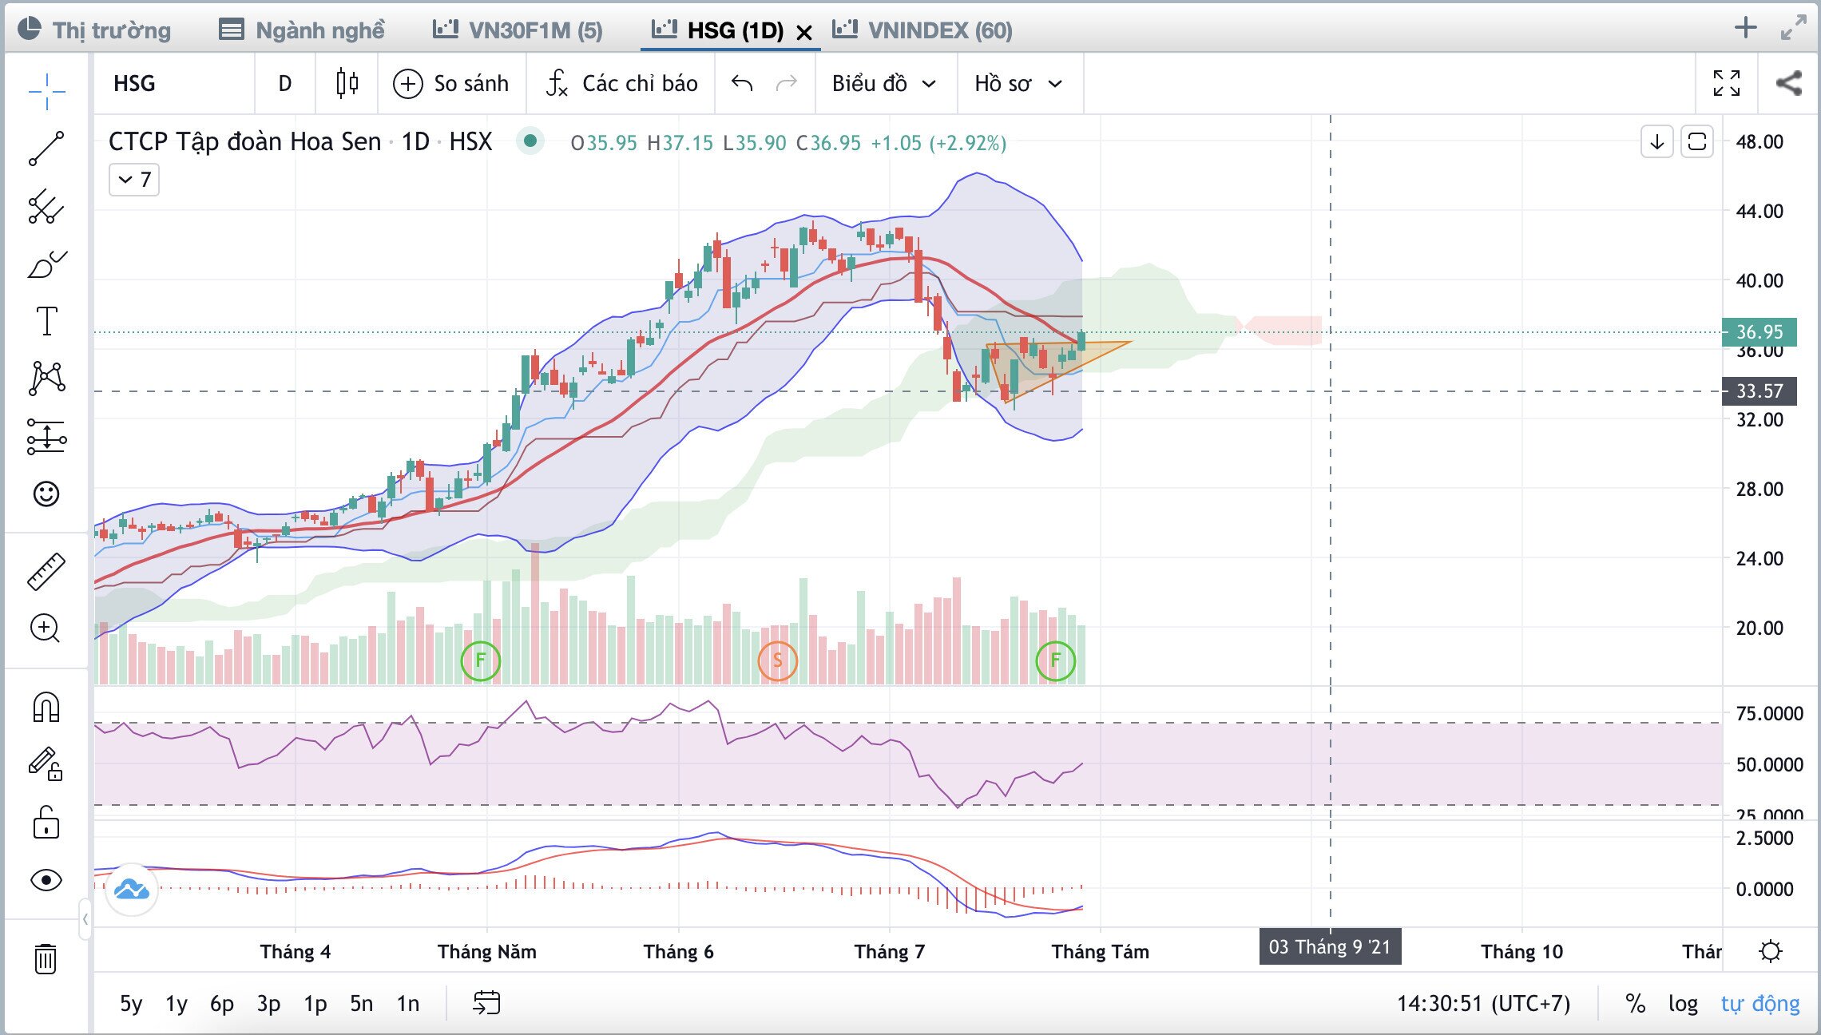1821x1035 pixels.
Task: Redo the chart action
Action: pos(787,83)
